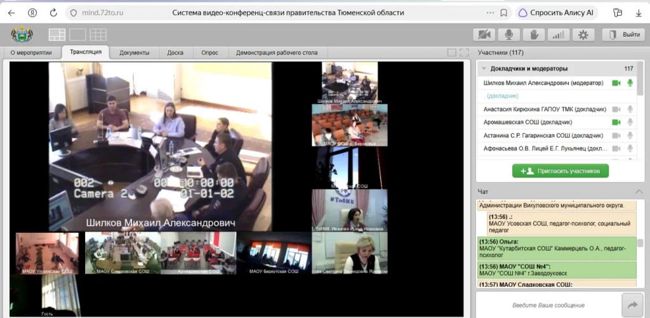This screenshot has width=650, height=318.
Task: Select chat message from Ольга
Action: [557, 249]
